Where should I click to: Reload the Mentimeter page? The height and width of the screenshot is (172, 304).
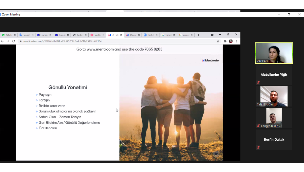tap(14, 41)
